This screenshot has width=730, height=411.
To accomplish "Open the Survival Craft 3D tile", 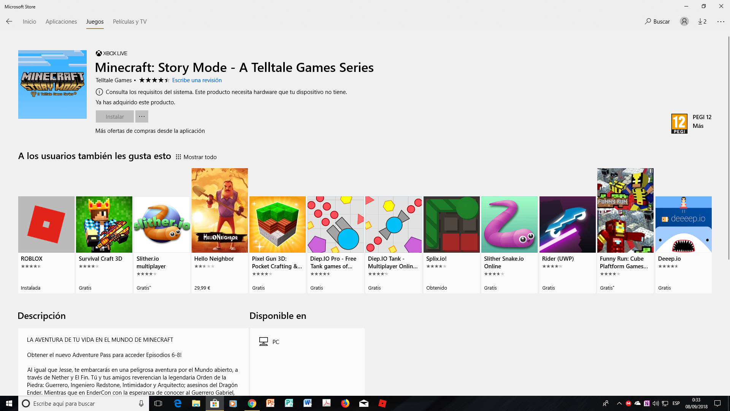I will point(104,245).
